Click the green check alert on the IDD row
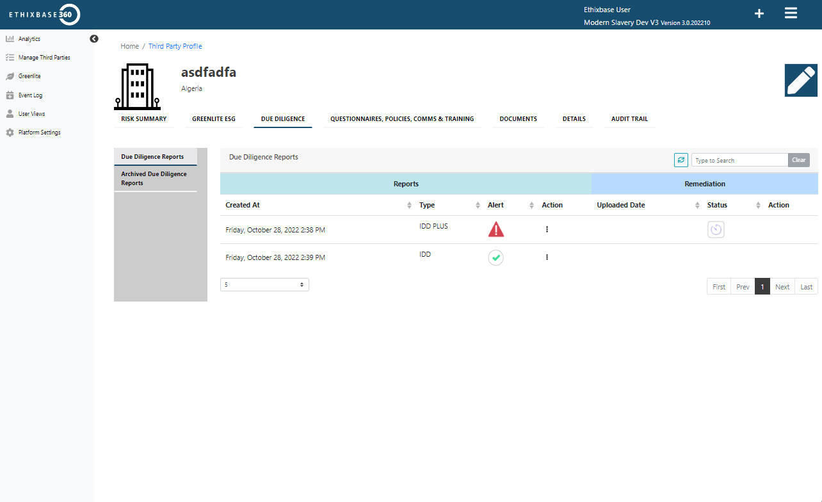The height and width of the screenshot is (502, 822). click(496, 257)
